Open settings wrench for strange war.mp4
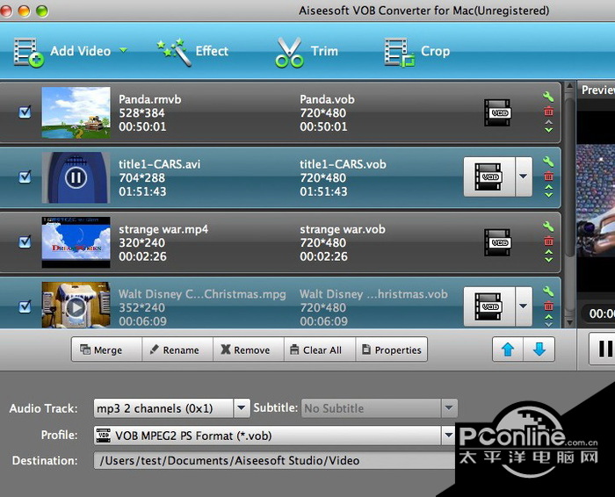Image resolution: width=615 pixels, height=497 pixels. pyautogui.click(x=548, y=227)
